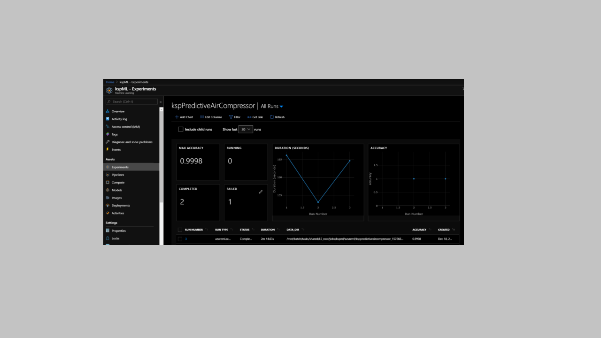Click the '2m 44.63s' duration cell

coord(267,239)
